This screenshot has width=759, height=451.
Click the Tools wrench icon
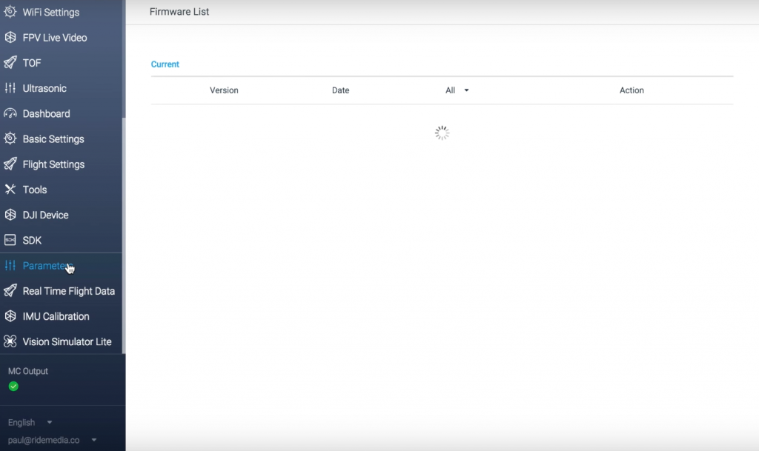tap(10, 190)
